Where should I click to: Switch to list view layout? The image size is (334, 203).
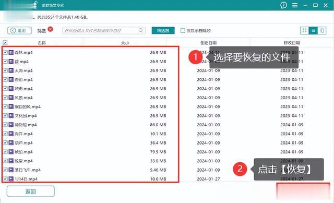pyautogui.click(x=313, y=31)
